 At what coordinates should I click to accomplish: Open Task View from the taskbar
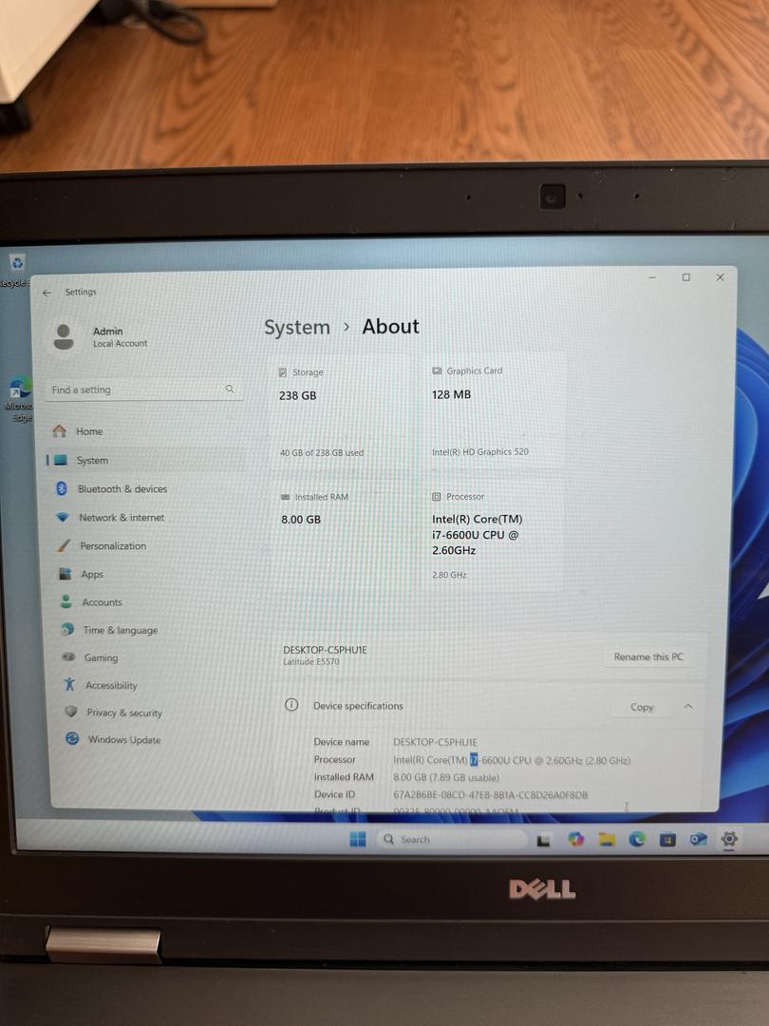pos(543,840)
